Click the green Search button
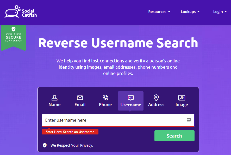Viewport: 231px width, 155px height. pyautogui.click(x=174, y=136)
